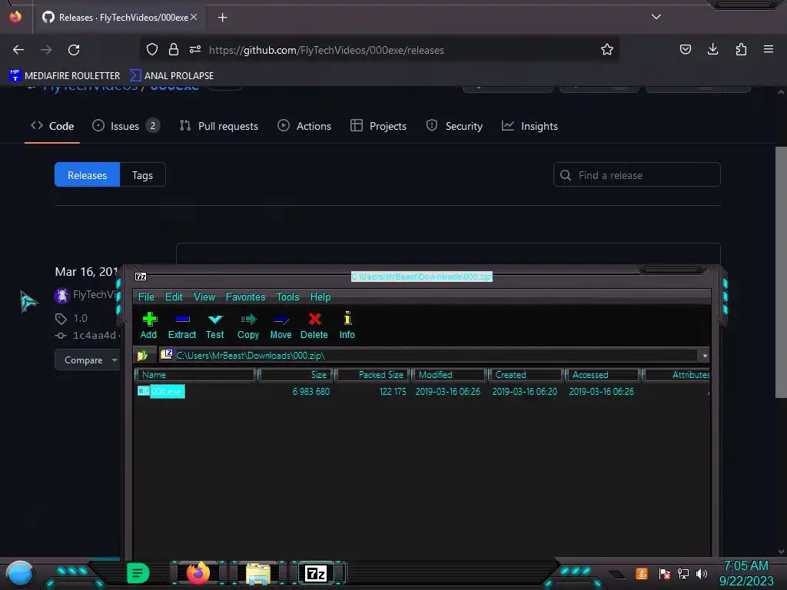
Task: Open the Help menu in 7-Zip
Action: pos(320,297)
